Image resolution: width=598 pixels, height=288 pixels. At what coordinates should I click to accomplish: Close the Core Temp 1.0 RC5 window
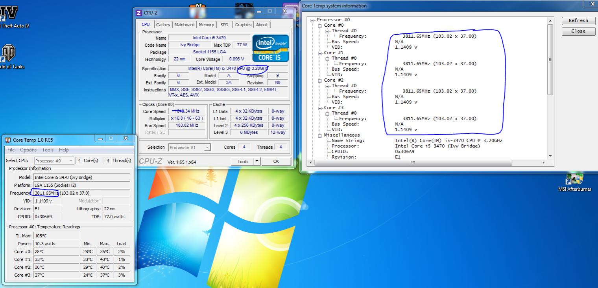126,139
